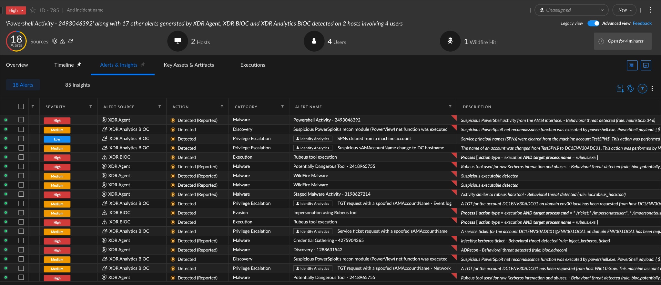Open the details panel list icon
Image resolution: width=661 pixels, height=285 pixels.
pyautogui.click(x=632, y=65)
